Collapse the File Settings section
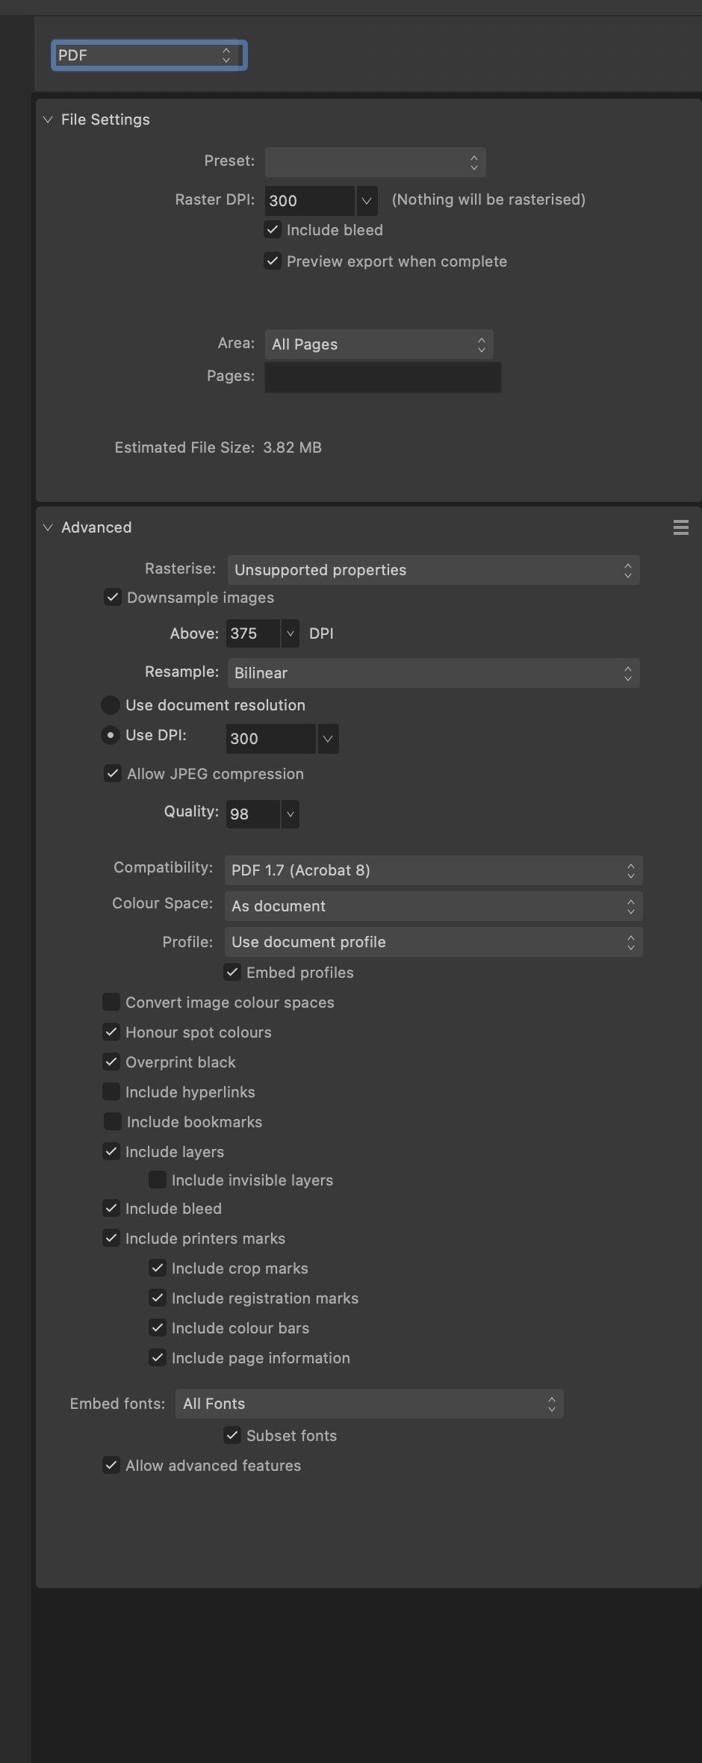702x1763 pixels. pyautogui.click(x=48, y=120)
